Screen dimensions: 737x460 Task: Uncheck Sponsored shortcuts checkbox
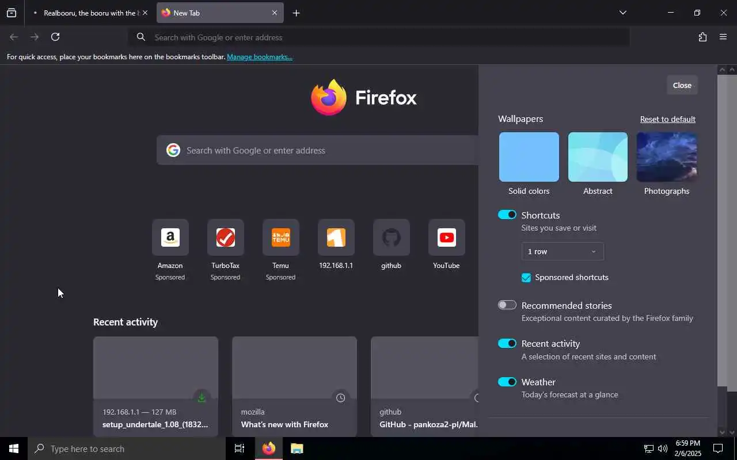click(x=526, y=278)
